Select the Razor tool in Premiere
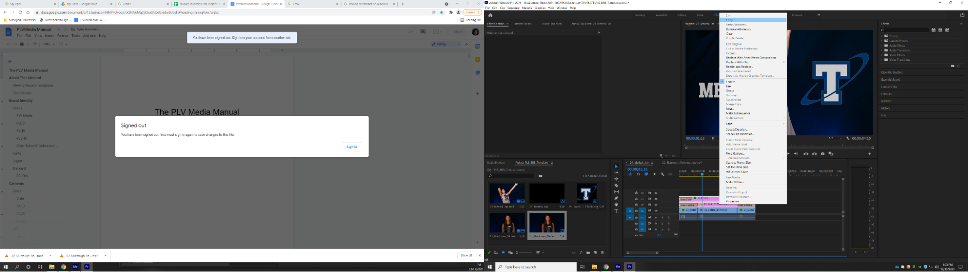The image size is (968, 272). pos(616,186)
